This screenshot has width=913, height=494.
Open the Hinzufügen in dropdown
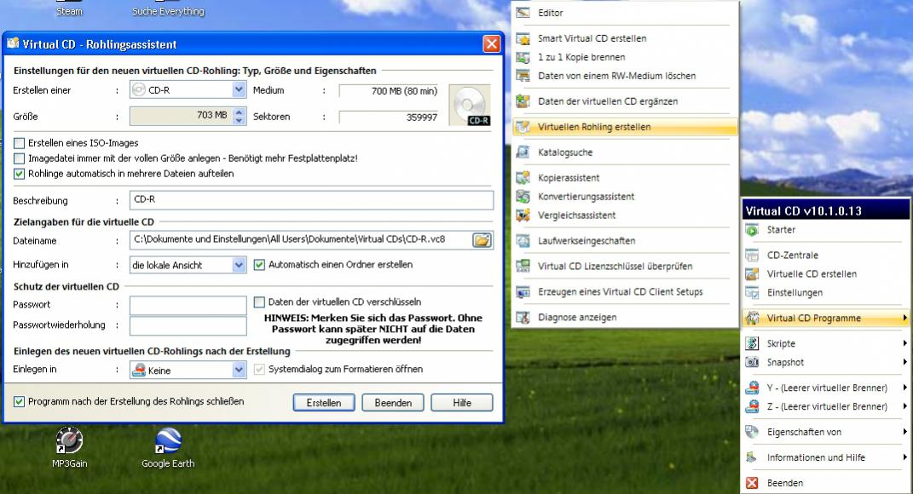pos(238,265)
